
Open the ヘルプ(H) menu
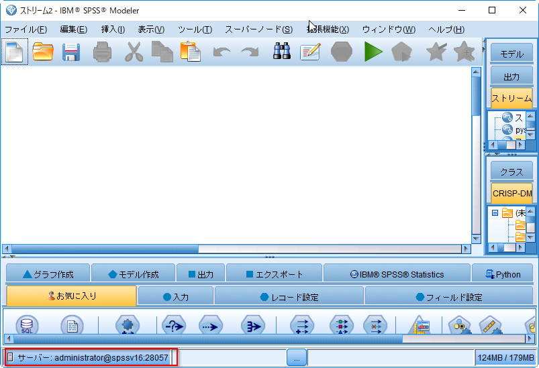click(446, 29)
